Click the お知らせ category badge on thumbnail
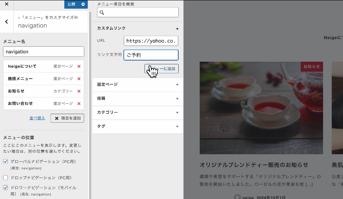The height and width of the screenshot is (199, 343). 312,67
